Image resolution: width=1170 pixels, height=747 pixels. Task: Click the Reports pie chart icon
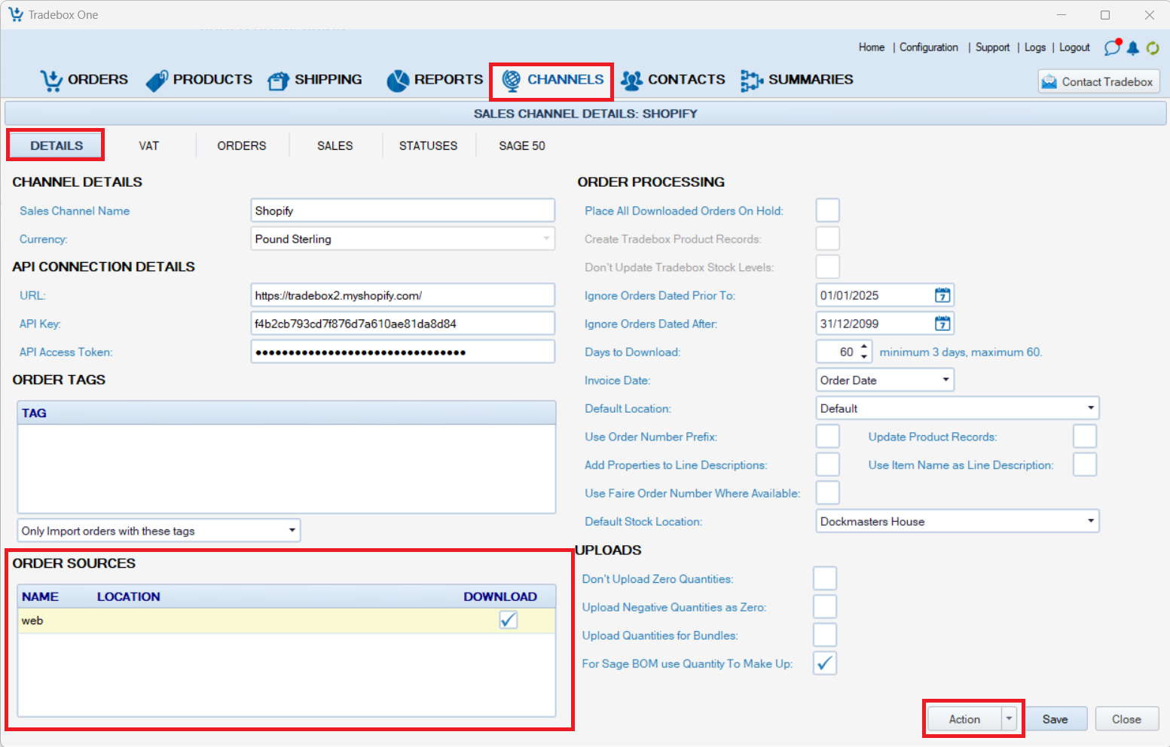click(397, 81)
